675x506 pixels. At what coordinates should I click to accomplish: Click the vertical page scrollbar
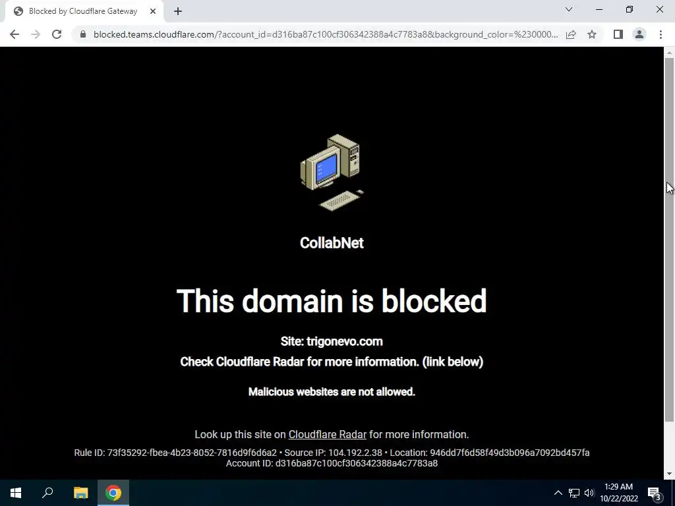669,239
